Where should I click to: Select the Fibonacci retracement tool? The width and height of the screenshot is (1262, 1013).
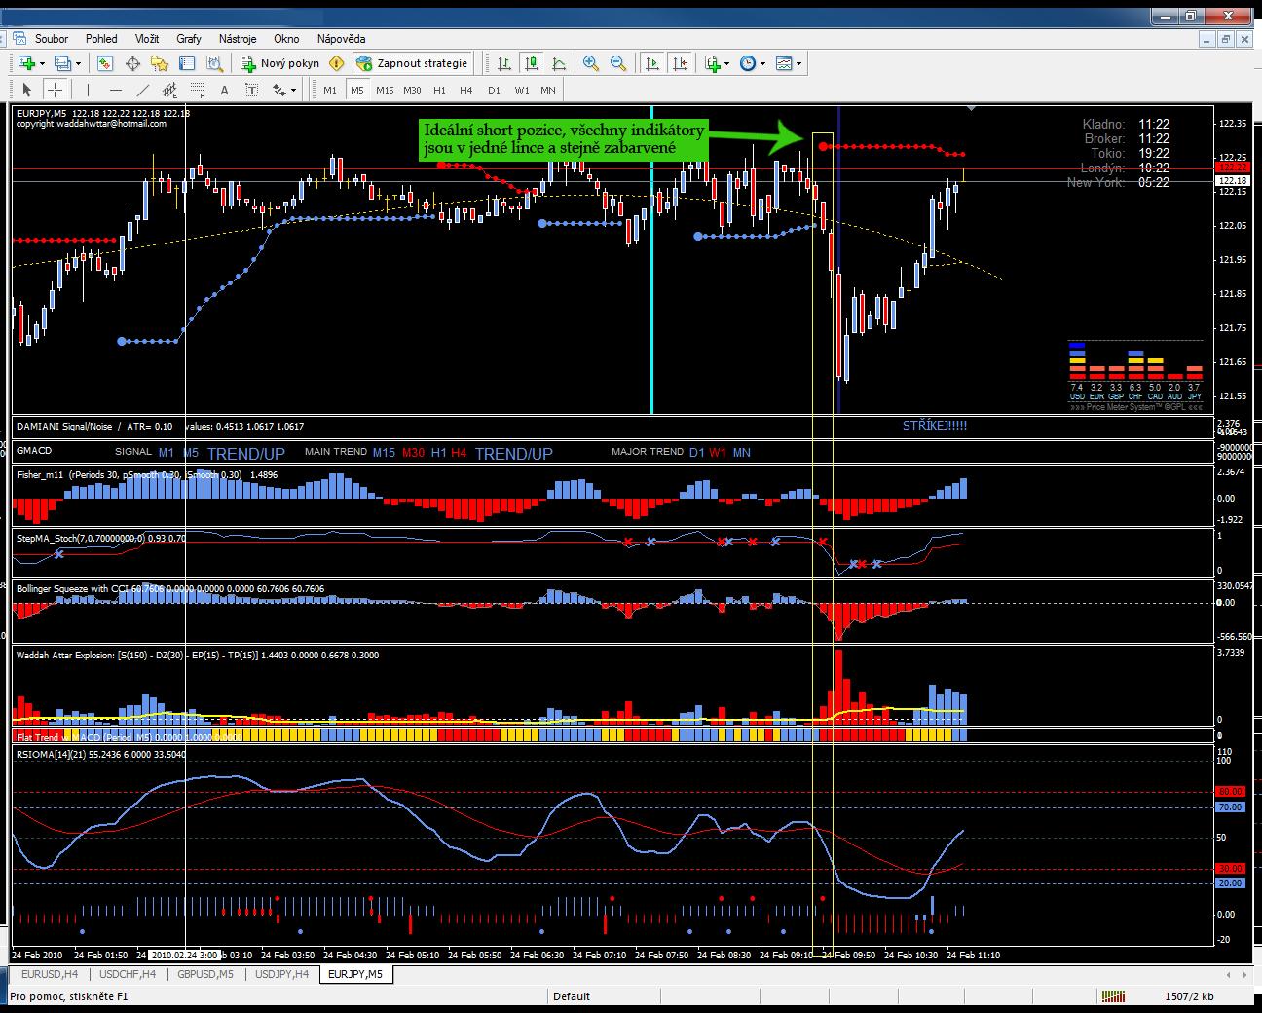pyautogui.click(x=197, y=90)
